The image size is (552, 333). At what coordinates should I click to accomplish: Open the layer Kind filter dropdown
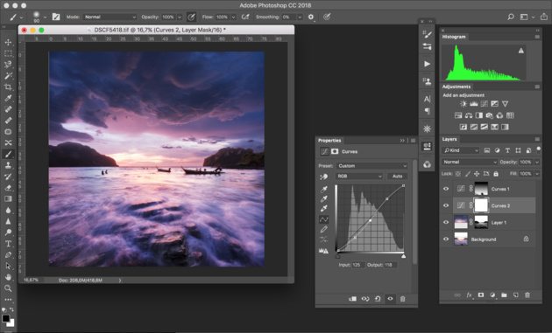coord(461,150)
